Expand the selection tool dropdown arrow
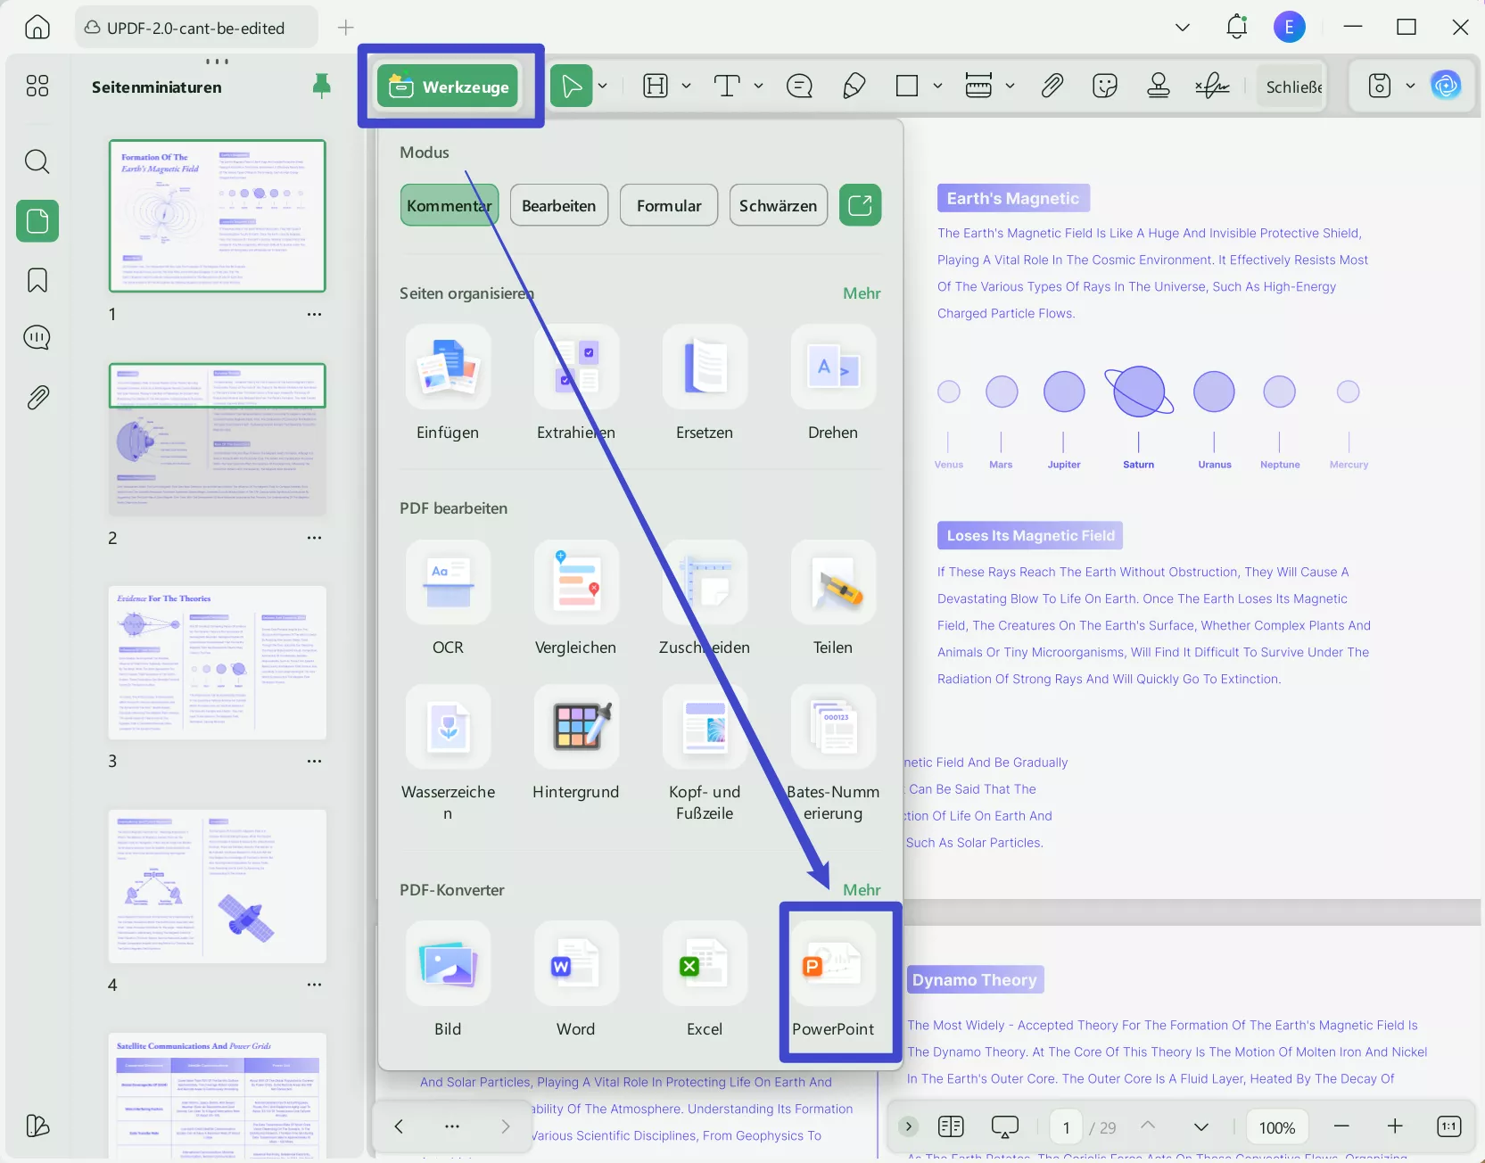This screenshot has height=1163, width=1485. [603, 86]
